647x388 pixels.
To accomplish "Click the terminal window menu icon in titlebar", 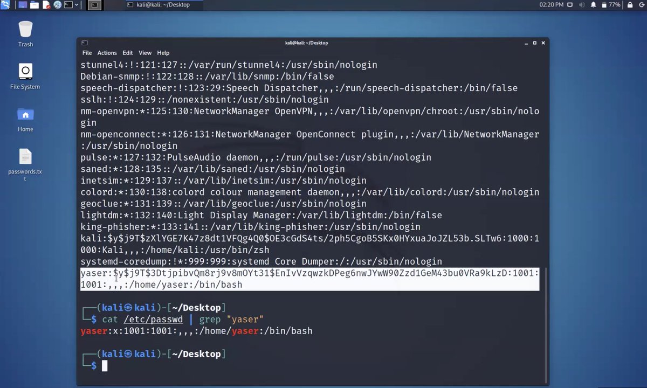I will (84, 43).
